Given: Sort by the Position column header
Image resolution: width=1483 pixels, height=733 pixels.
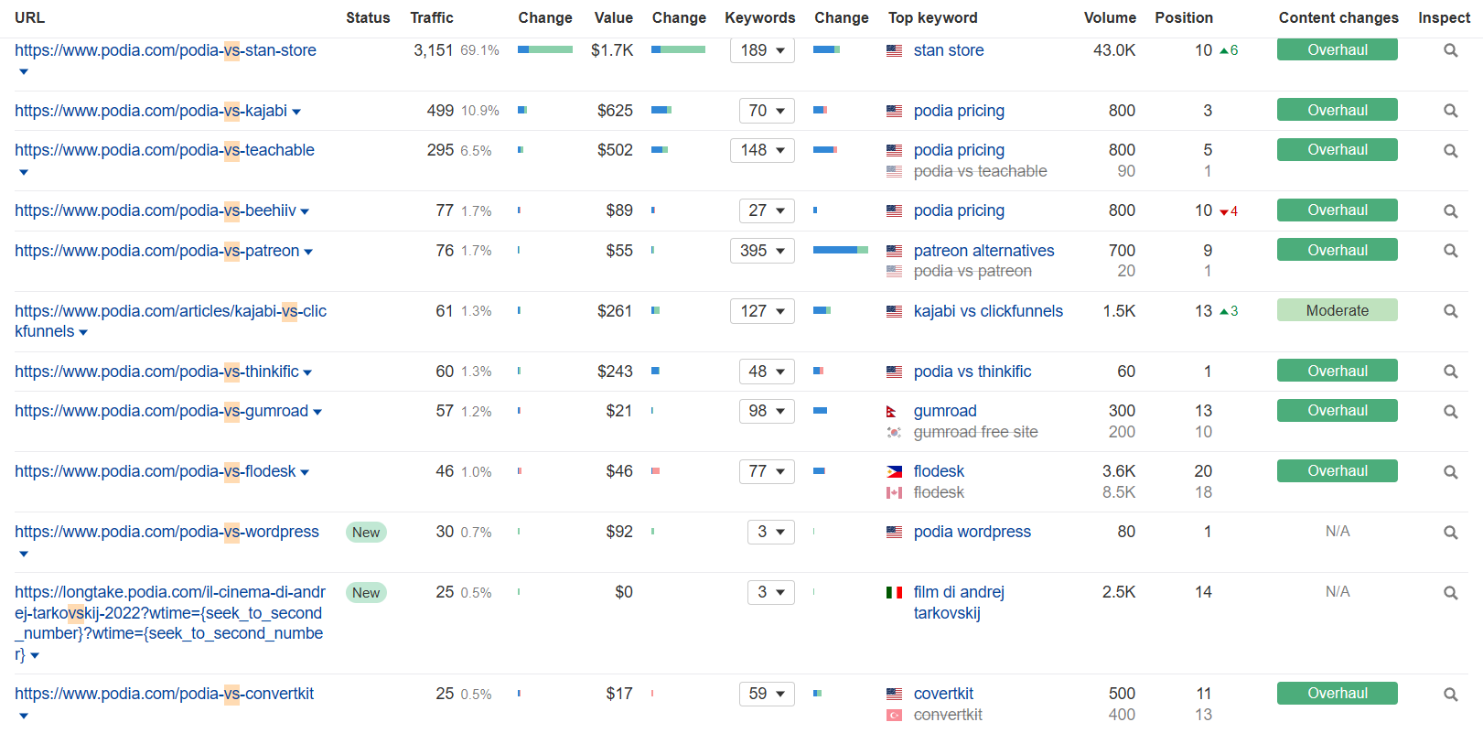Looking at the screenshot, I should click(x=1184, y=17).
